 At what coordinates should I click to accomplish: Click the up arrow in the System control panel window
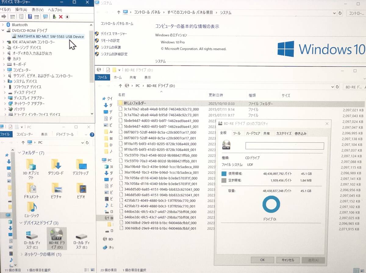coord(119,13)
